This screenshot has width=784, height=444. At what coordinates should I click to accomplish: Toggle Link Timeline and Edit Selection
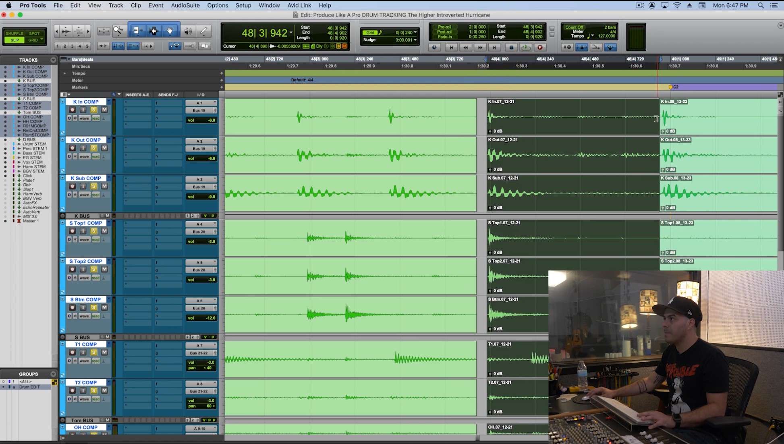[x=118, y=46]
